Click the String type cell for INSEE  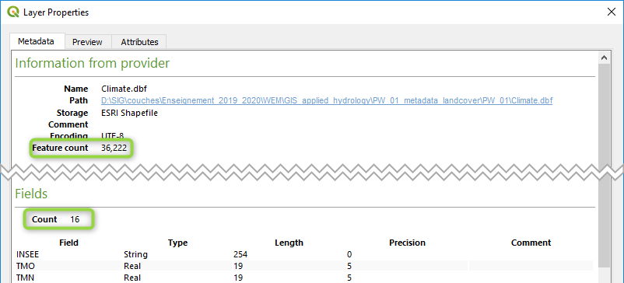135,254
